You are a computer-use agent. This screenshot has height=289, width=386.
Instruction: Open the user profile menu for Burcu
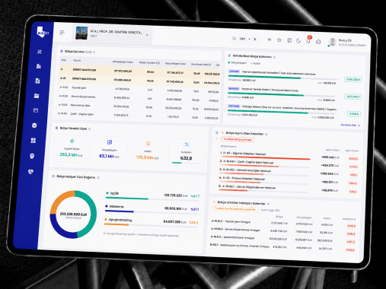(347, 43)
